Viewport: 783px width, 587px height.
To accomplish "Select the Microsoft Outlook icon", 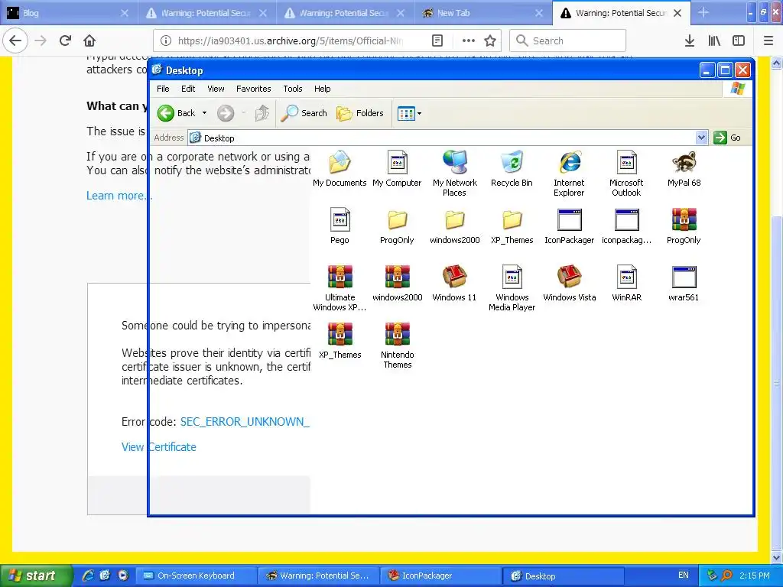I will click(x=626, y=162).
